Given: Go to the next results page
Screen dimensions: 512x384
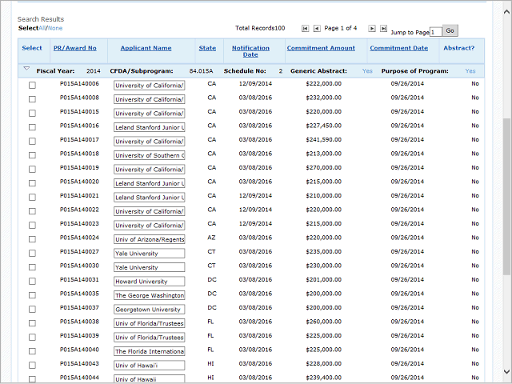Looking at the screenshot, I should pos(372,28).
